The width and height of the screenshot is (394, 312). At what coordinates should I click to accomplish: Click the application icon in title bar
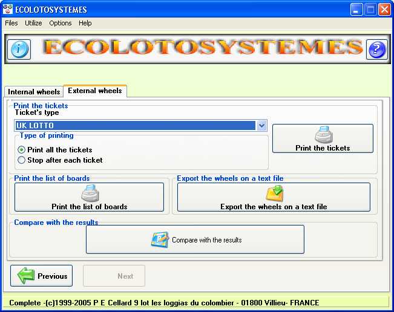point(8,10)
